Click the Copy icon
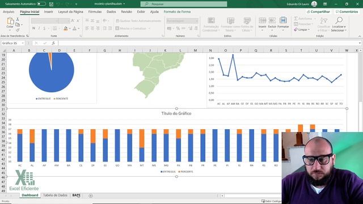 tap(18, 24)
